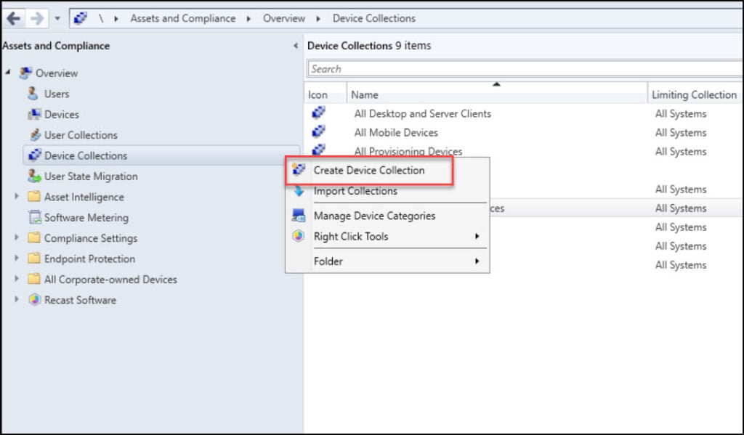The height and width of the screenshot is (435, 744).
Task: Open User State Migration node
Action: 91,176
